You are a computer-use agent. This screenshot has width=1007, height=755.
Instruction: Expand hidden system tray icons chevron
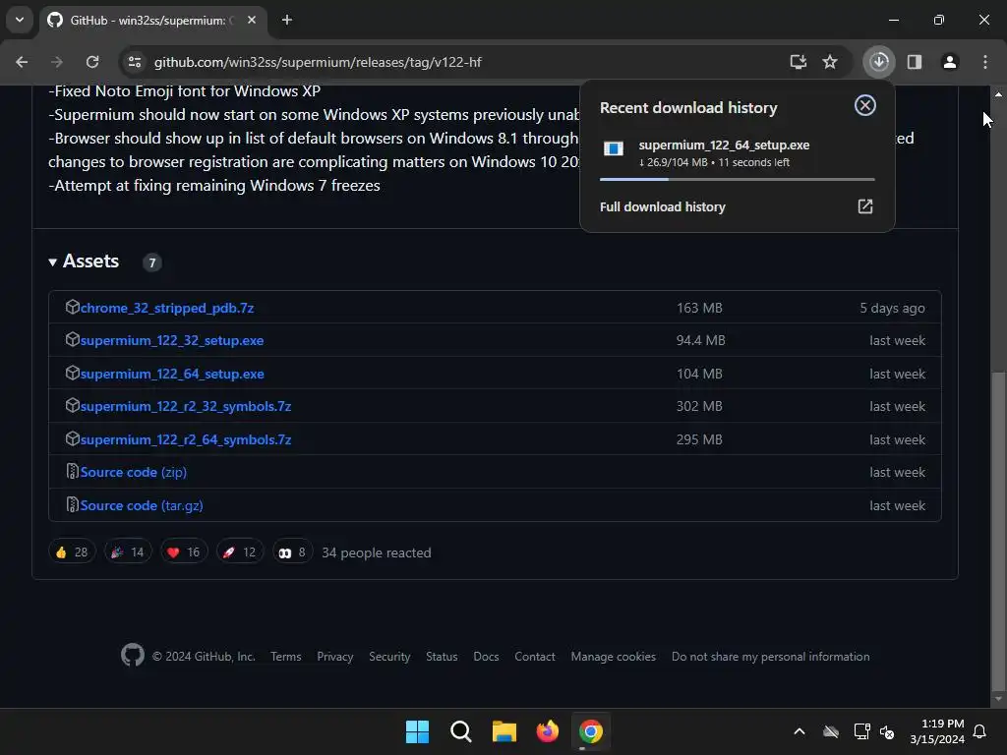click(x=800, y=731)
